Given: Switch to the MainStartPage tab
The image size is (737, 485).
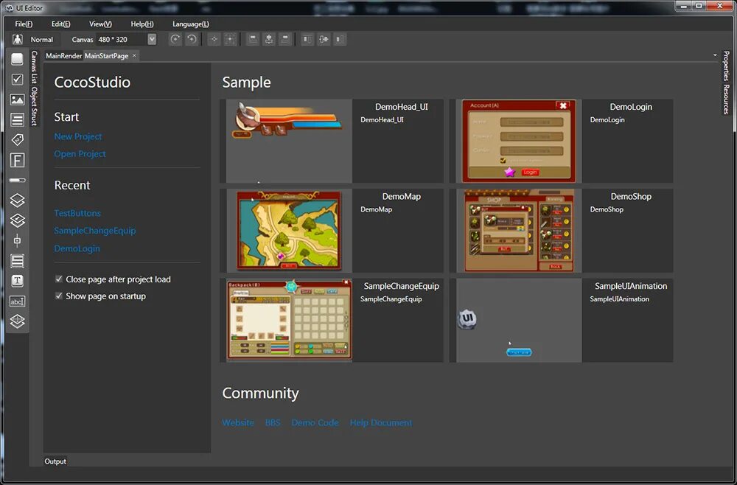Looking at the screenshot, I should [x=106, y=55].
